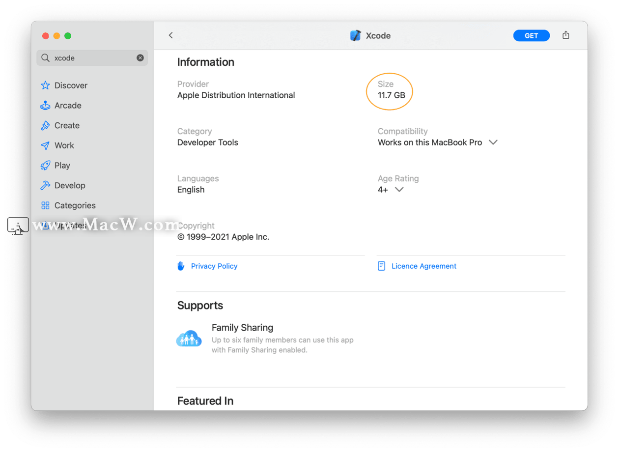Click the yellow minimize window button
Image resolution: width=619 pixels, height=452 pixels.
tap(56, 36)
